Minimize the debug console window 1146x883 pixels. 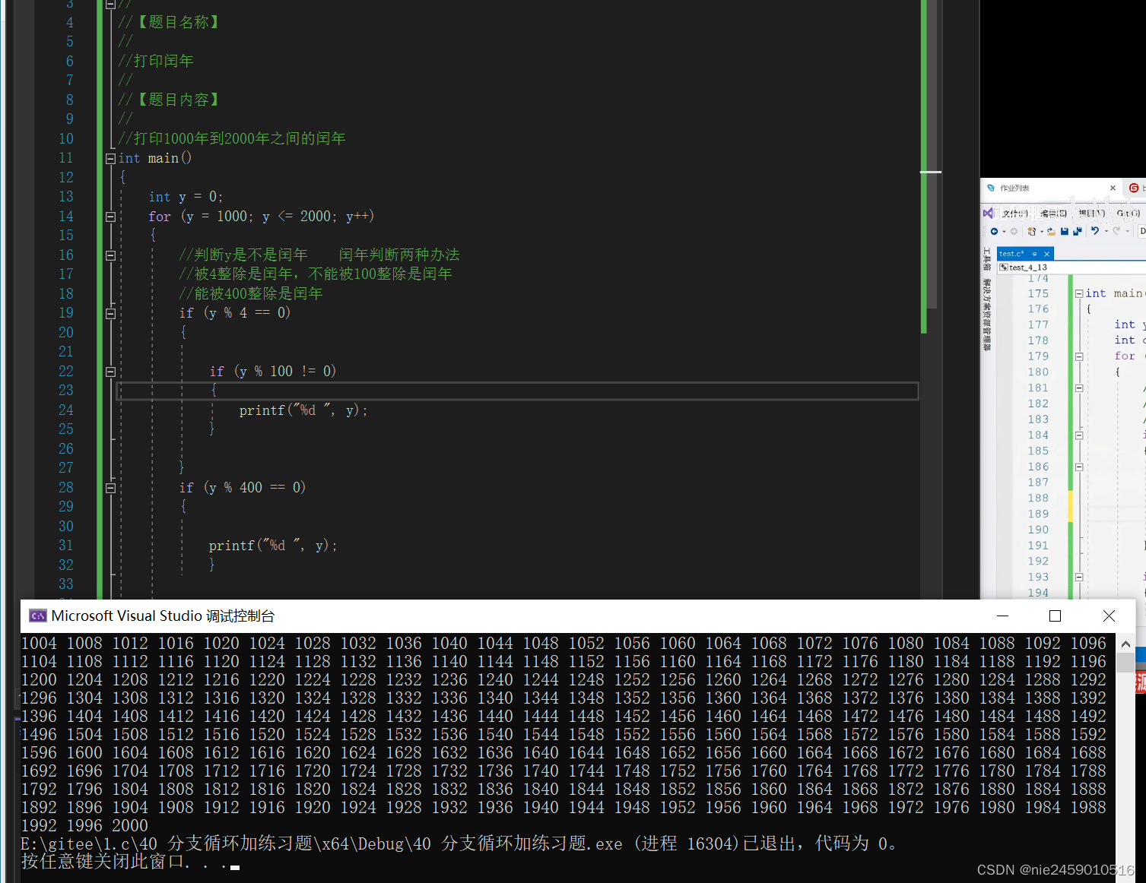pos(1002,616)
